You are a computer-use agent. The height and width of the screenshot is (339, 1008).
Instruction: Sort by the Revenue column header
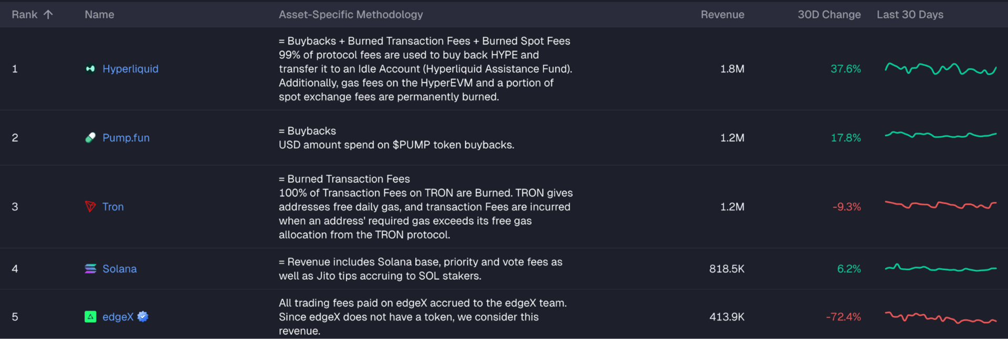(x=722, y=15)
